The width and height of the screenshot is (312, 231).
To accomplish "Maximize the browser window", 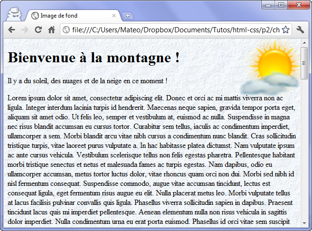I will tap(282, 5).
